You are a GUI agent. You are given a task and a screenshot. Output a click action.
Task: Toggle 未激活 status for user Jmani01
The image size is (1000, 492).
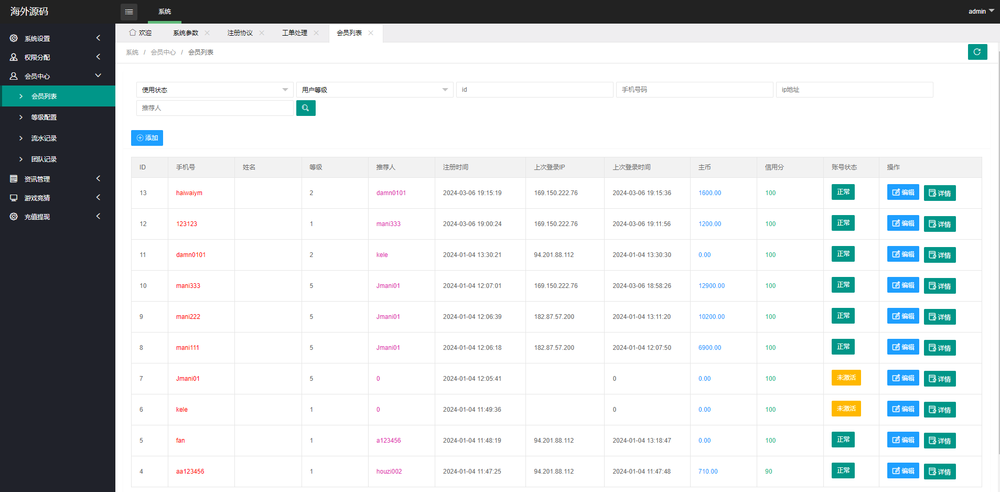click(x=846, y=378)
